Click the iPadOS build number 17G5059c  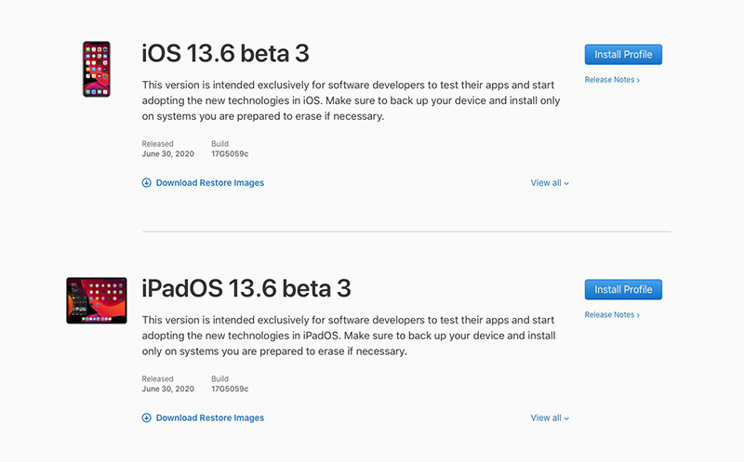point(230,389)
